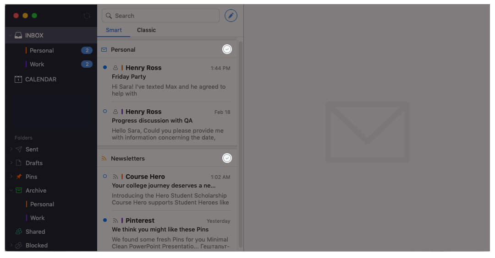Open the INBOX mailbox
The width and height of the screenshot is (495, 258).
tap(51, 35)
